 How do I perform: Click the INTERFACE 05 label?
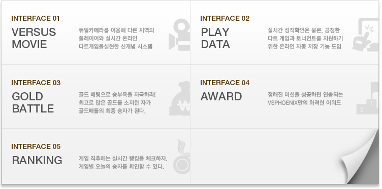[x=36, y=147]
